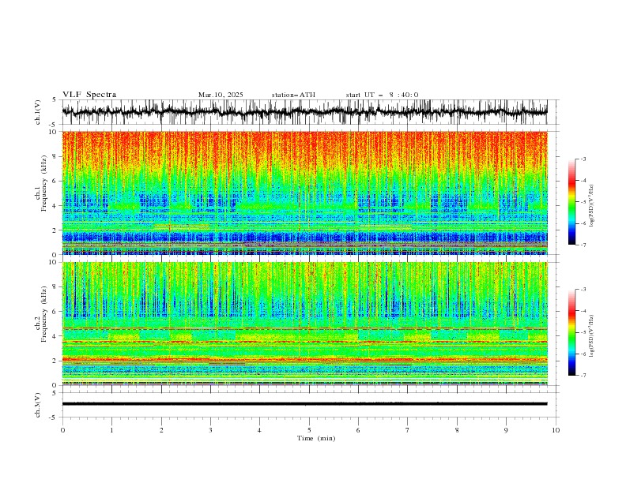Click the ch.3 voltage waveform trace
This screenshot has height=483, width=626.
(x=304, y=404)
